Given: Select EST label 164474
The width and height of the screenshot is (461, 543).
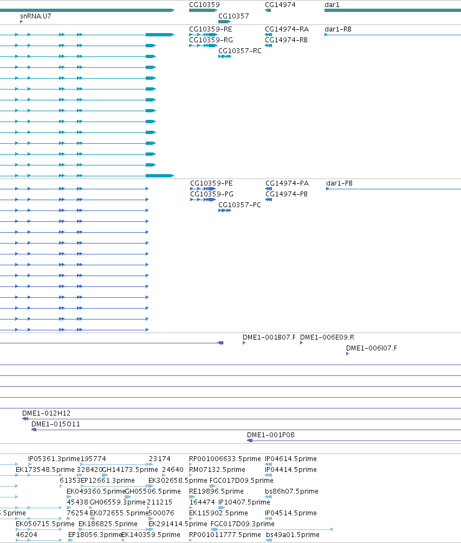Looking at the screenshot, I should 202,502.
